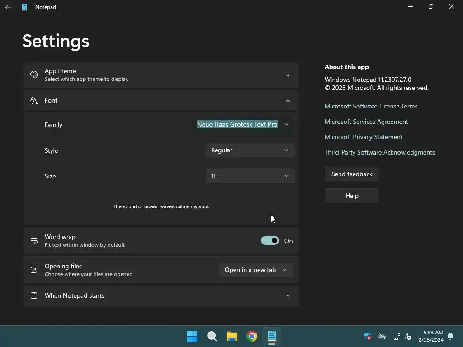
Task: Open Microsoft Software License Terms link
Action: [371, 106]
